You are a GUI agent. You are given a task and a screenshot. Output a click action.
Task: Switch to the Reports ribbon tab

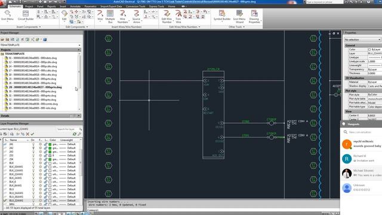(52, 7)
